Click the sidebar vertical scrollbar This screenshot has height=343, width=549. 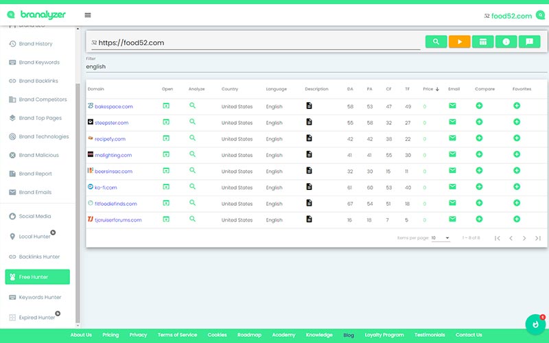pos(78,204)
